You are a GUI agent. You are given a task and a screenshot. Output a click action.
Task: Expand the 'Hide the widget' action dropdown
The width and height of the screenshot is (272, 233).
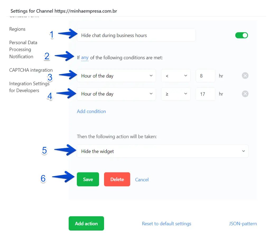pyautogui.click(x=162, y=151)
